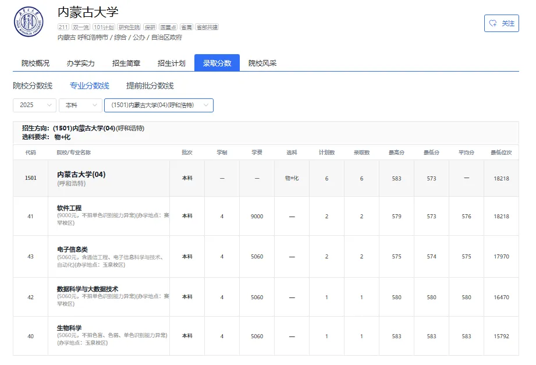Image resolution: width=536 pixels, height=365 pixels.
Task: Click the 9000 tuition value
Action: click(x=257, y=216)
